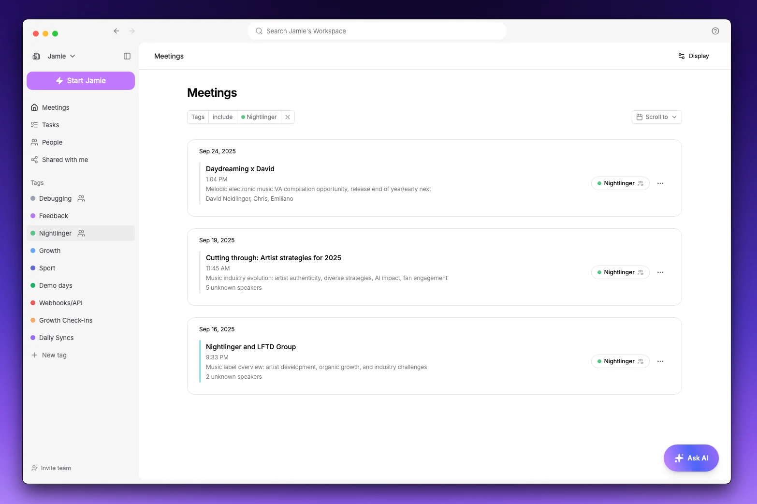Open the help question mark icon
Viewport: 757px width, 504px height.
[x=715, y=31]
